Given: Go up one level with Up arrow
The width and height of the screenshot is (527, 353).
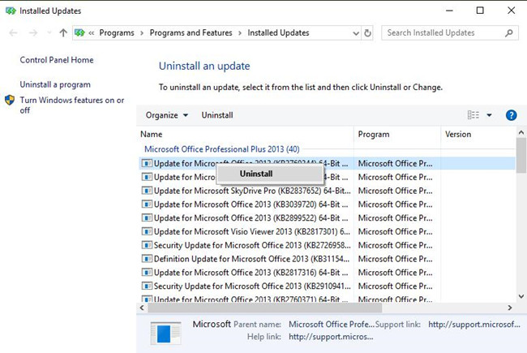Looking at the screenshot, I should point(63,33).
